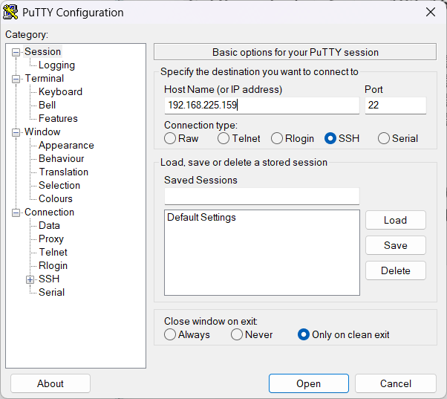447x399 pixels.
Task: Collapse the Window tree node
Action: click(16, 132)
